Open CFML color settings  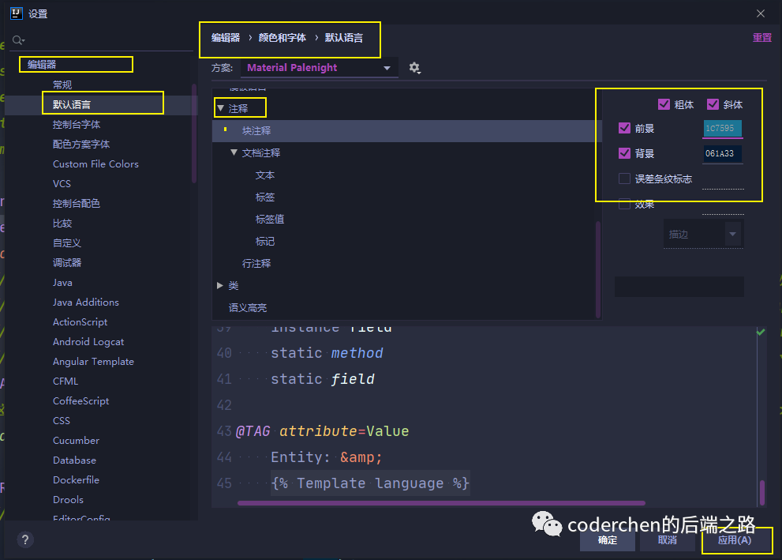tap(65, 381)
